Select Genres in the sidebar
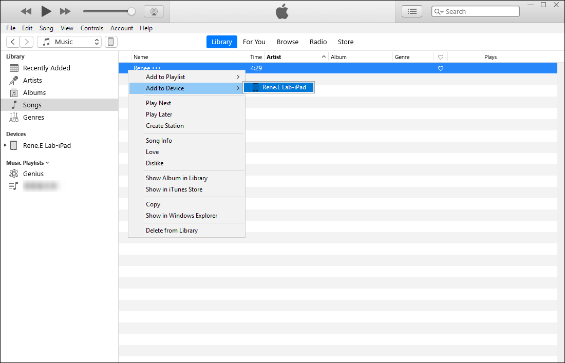This screenshot has height=363, width=565. (x=60, y=117)
